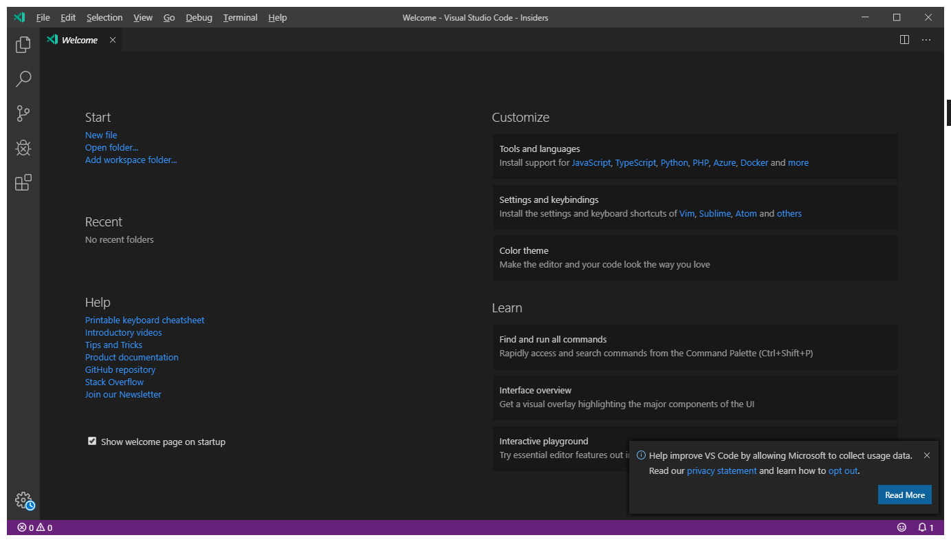Open Printable keyboard cheatsheet link
Viewport: 951px width, 542px height.
pos(144,320)
